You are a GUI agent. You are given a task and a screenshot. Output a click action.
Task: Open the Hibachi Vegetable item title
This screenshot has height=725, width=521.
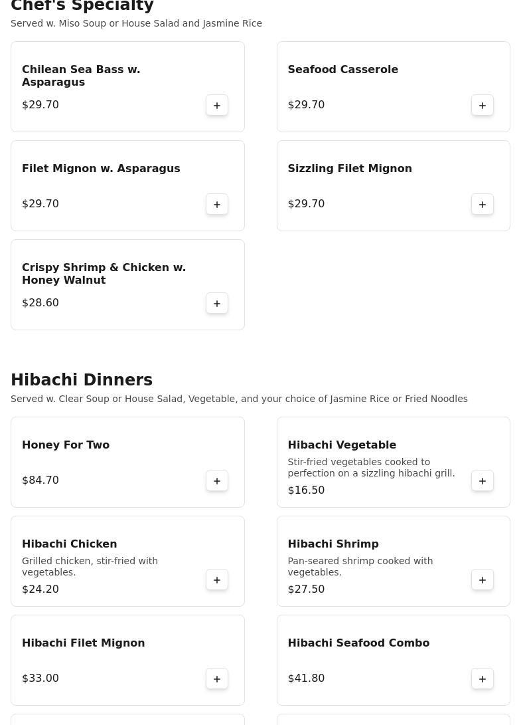click(342, 445)
